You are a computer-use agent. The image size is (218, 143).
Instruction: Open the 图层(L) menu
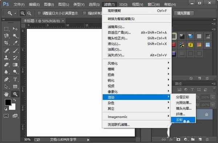tap(64, 5)
